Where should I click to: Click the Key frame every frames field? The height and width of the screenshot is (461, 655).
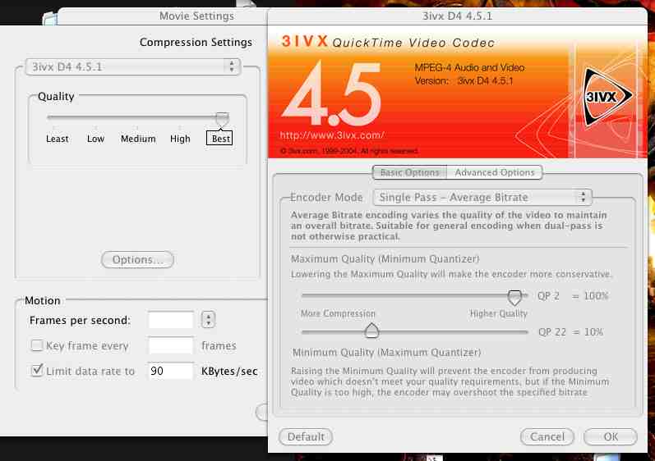[171, 345]
